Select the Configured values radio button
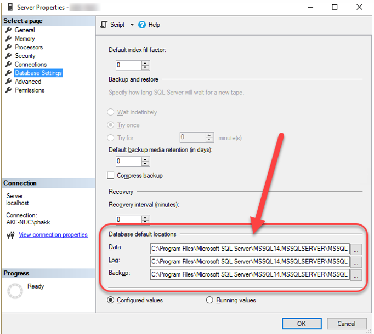This screenshot has height=334, width=374. (111, 300)
